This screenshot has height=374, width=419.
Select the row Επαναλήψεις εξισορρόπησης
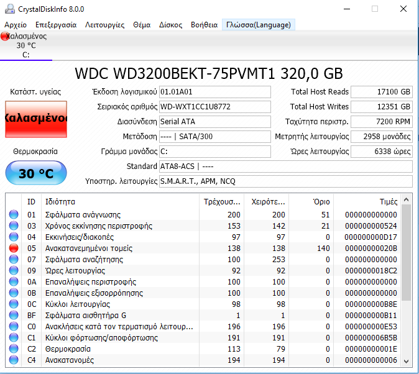tap(203, 293)
